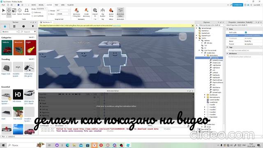Open Toolbox search filter funnel
This screenshot has width=263, height=148.
(35, 32)
